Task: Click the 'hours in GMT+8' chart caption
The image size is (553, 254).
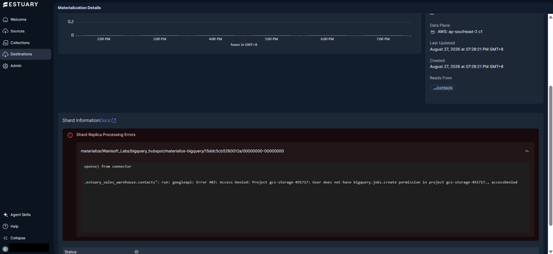Action: 244,45
